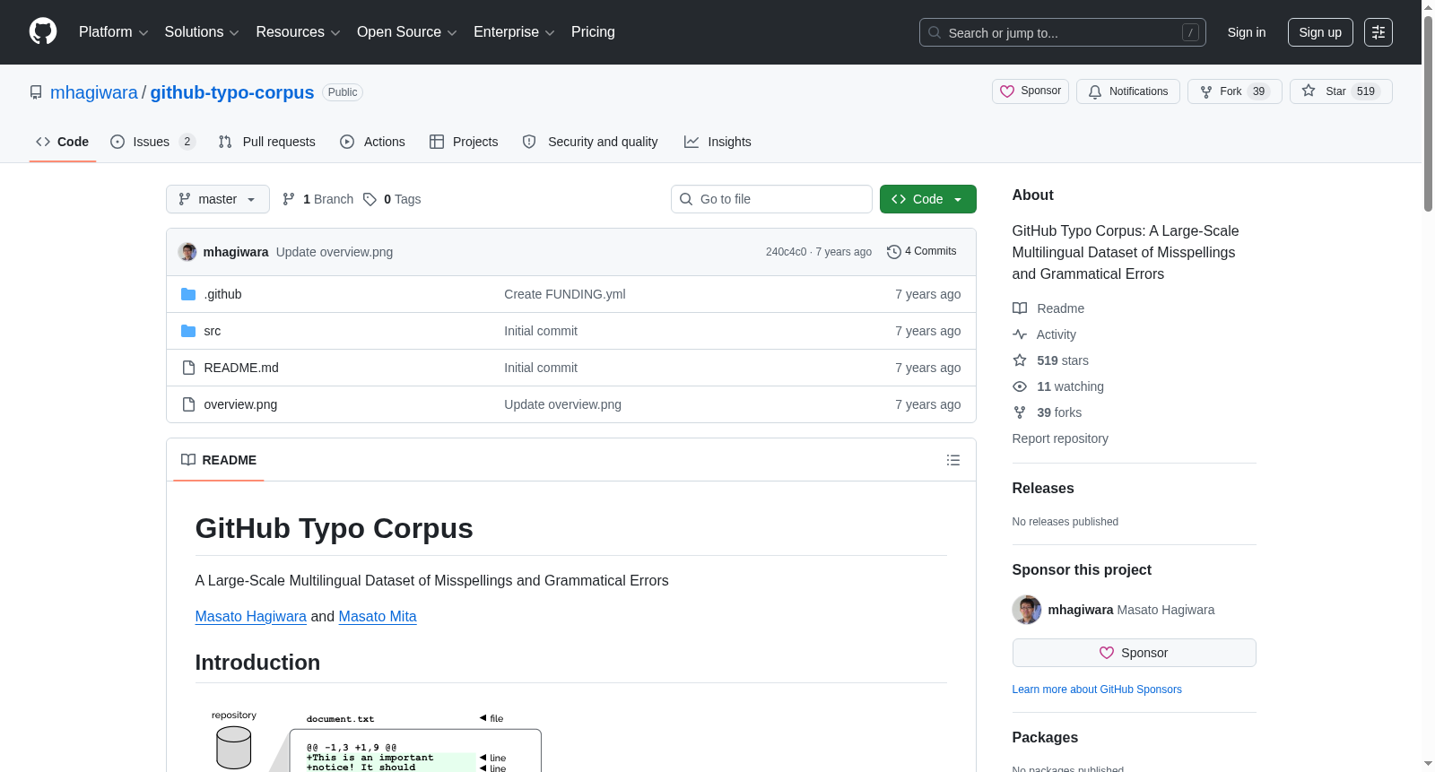This screenshot has width=1435, height=772.
Task: Click the README.md file icon
Action: click(188, 368)
